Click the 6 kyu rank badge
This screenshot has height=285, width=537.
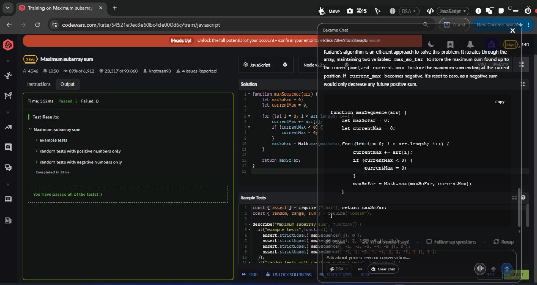click(510, 45)
